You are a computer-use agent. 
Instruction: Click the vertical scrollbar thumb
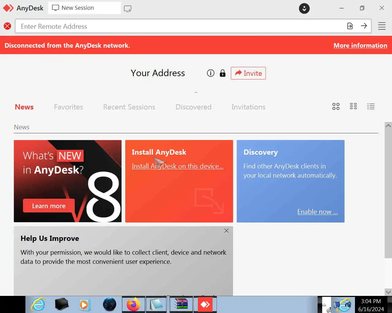[x=388, y=193]
